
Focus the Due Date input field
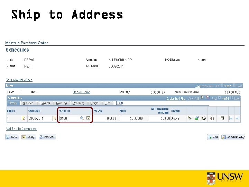pyautogui.click(x=40, y=118)
